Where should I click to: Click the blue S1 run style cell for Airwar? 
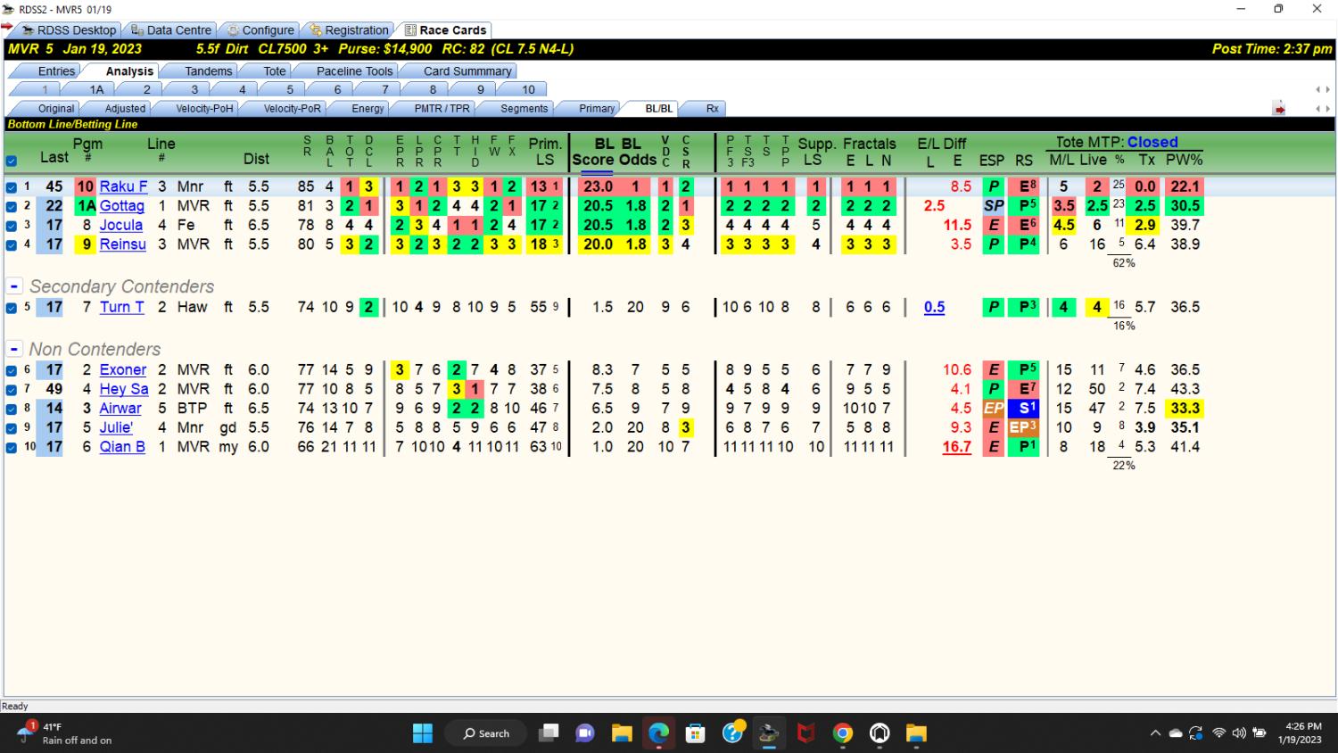(1023, 409)
